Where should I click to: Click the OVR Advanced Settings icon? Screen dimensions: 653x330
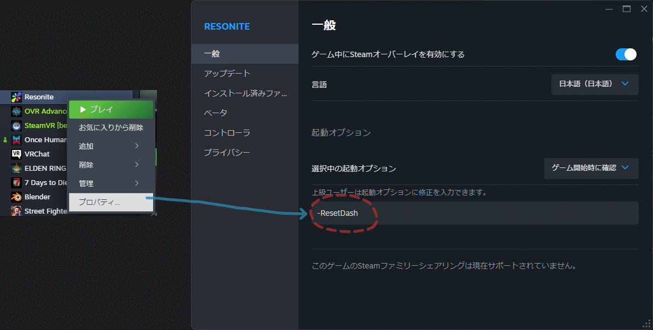pyautogui.click(x=16, y=111)
